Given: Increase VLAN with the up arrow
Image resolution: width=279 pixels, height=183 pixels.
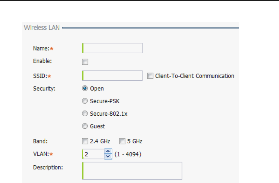Looking at the screenshot, I should tap(108, 151).
